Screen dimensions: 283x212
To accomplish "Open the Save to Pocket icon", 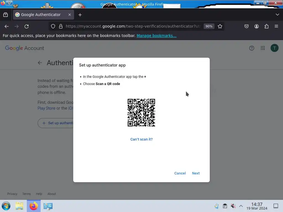I will click(246, 26).
